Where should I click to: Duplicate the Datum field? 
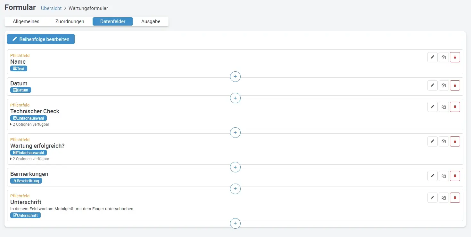[x=443, y=85]
